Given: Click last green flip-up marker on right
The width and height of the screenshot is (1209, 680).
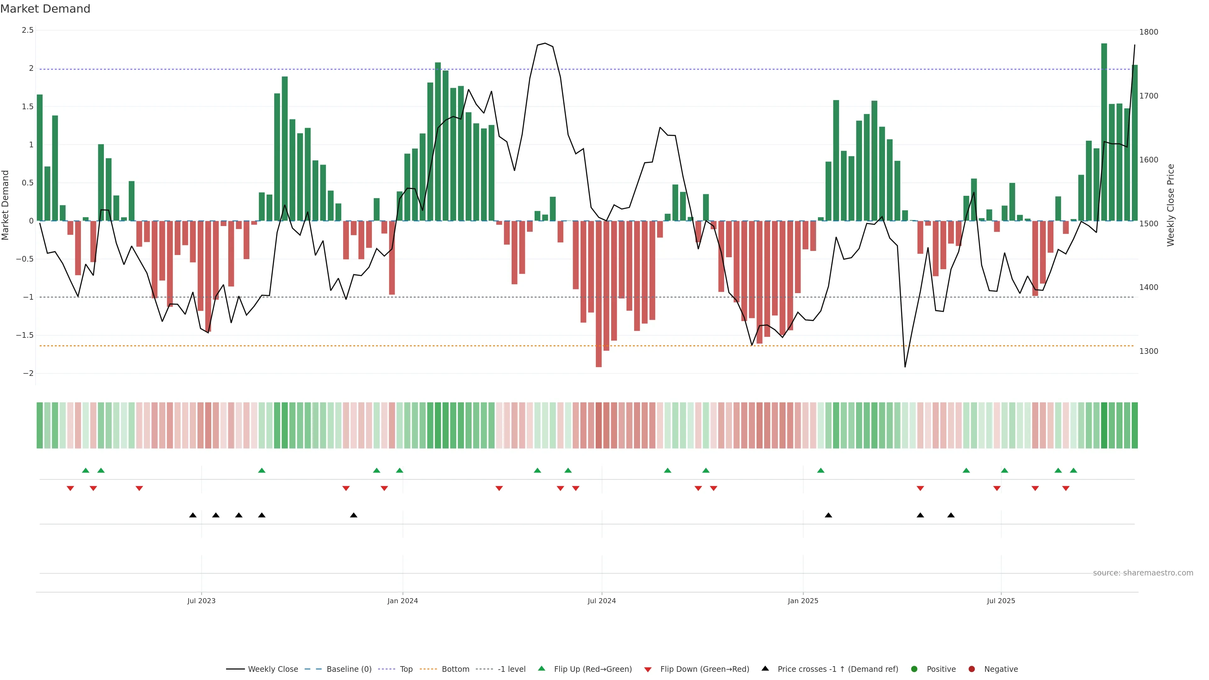Looking at the screenshot, I should (1073, 470).
